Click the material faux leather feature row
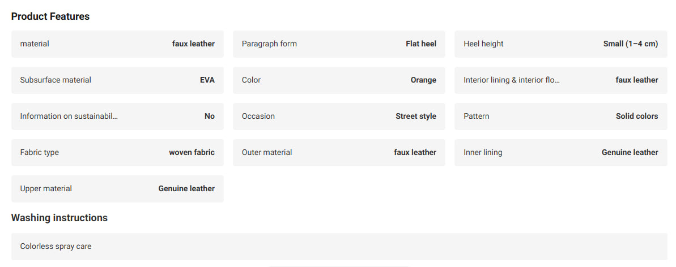This screenshot has width=676, height=267. (117, 44)
